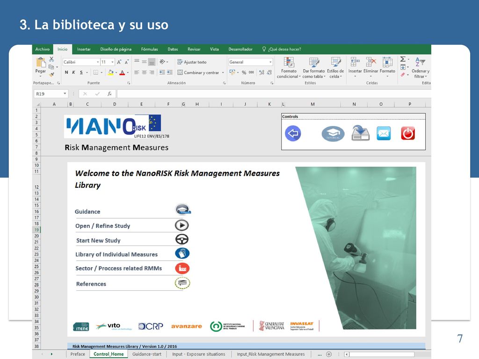Click the AutoSum sigma icon
This screenshot has height=359, width=479.
[x=403, y=59]
